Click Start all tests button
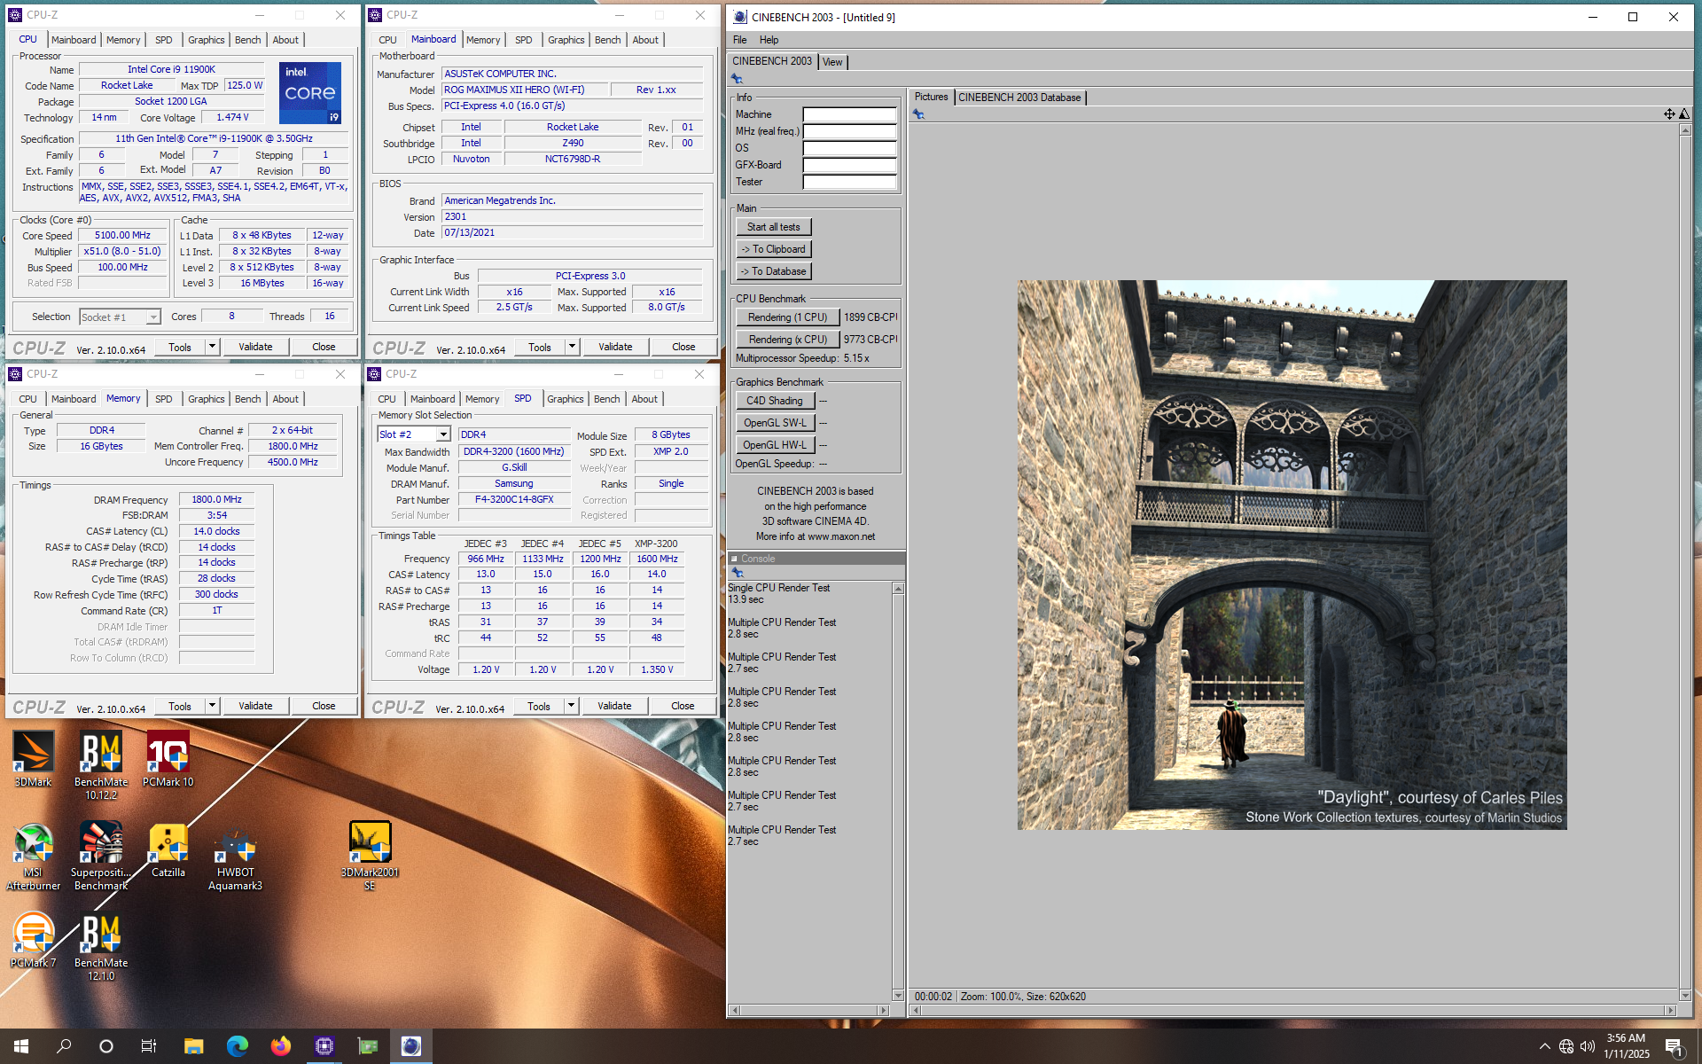This screenshot has width=1702, height=1064. tap(773, 227)
